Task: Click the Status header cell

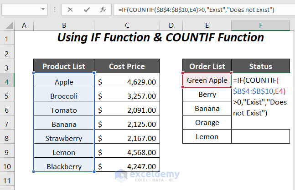Action: [260, 66]
